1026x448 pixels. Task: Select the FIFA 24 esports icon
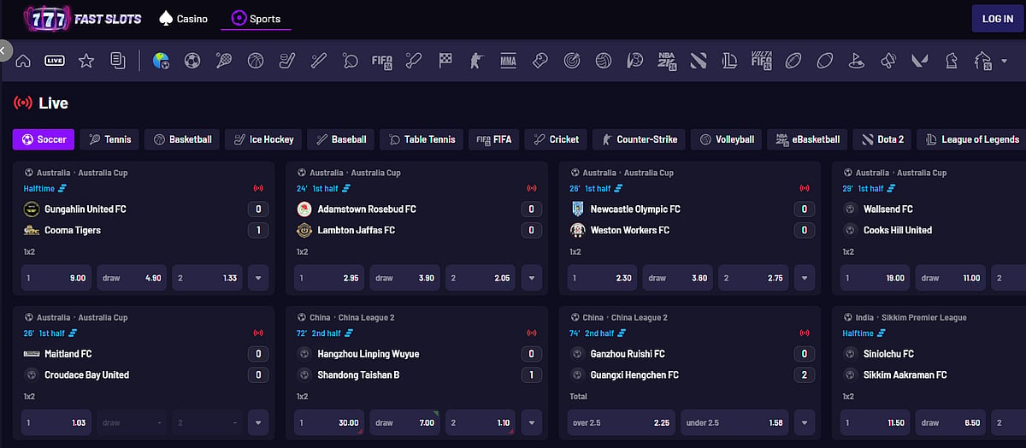point(382,61)
